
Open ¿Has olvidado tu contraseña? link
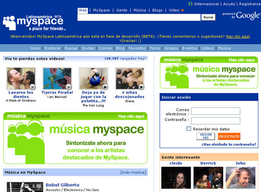coord(229,145)
